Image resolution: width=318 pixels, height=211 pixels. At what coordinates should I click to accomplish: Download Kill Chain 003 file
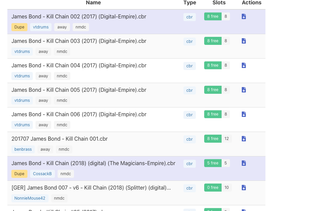point(244,41)
